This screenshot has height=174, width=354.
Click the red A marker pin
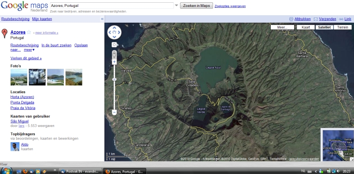coord(4,33)
